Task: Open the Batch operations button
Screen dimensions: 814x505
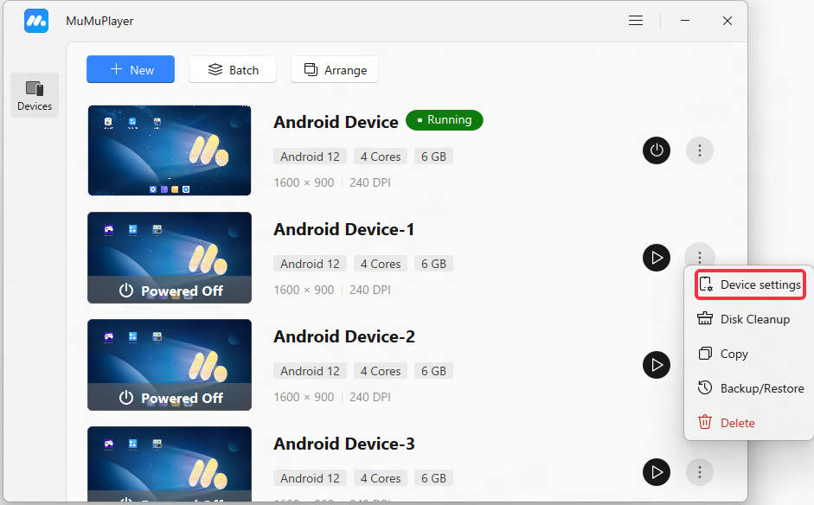Action: pyautogui.click(x=233, y=69)
